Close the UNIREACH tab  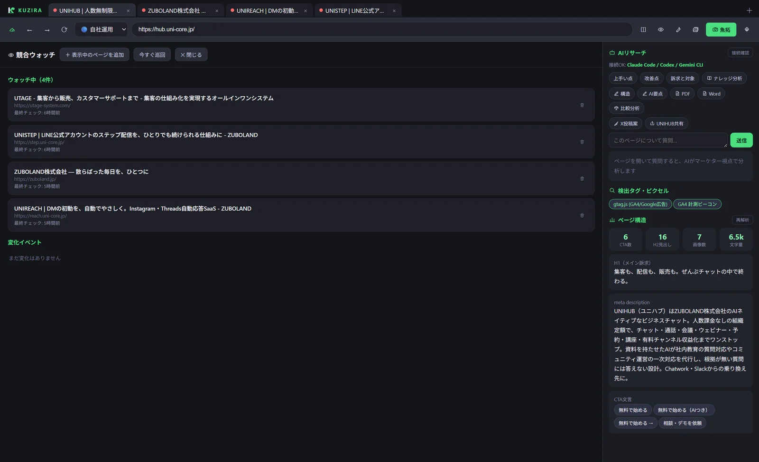click(305, 10)
